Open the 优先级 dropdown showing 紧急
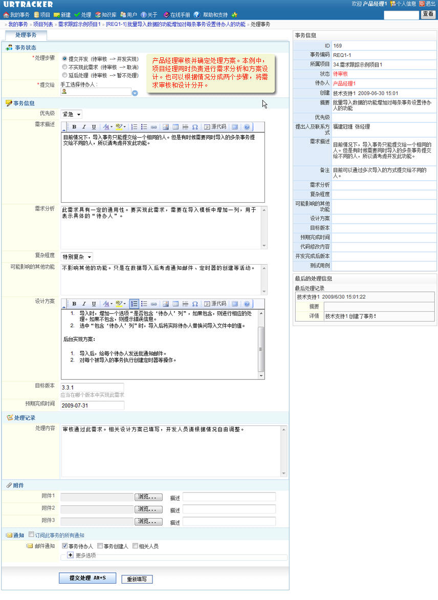The width and height of the screenshot is (438, 600). (x=72, y=114)
